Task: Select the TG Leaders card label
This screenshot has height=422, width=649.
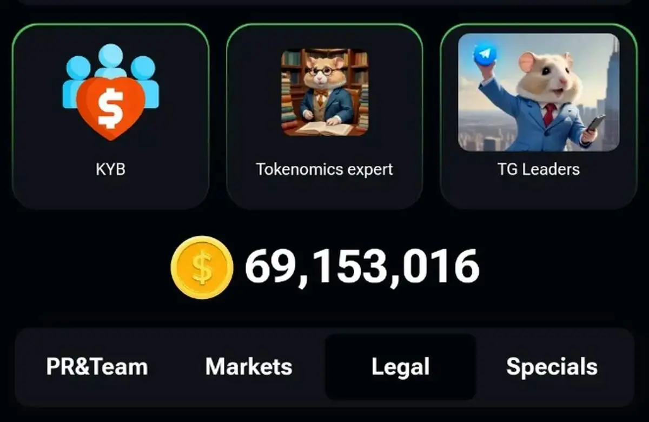Action: click(539, 169)
